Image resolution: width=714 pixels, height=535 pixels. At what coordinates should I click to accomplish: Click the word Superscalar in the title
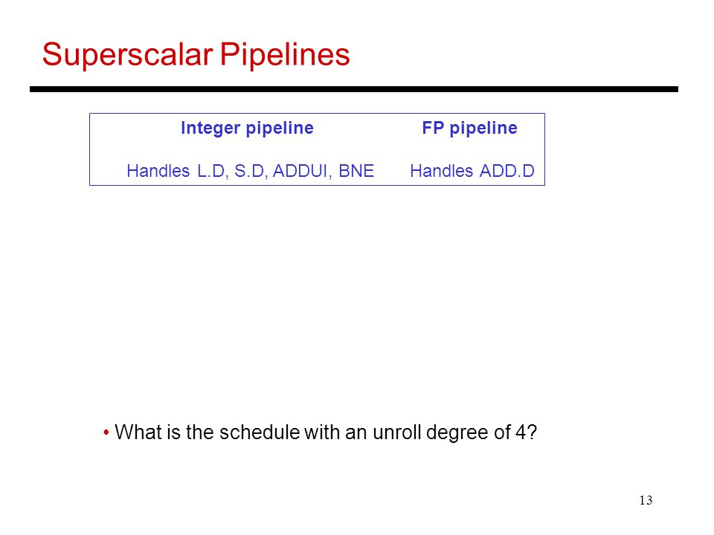pyautogui.click(x=127, y=55)
